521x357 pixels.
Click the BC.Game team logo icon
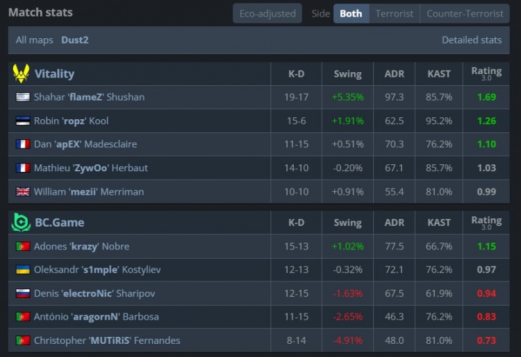[x=22, y=223]
